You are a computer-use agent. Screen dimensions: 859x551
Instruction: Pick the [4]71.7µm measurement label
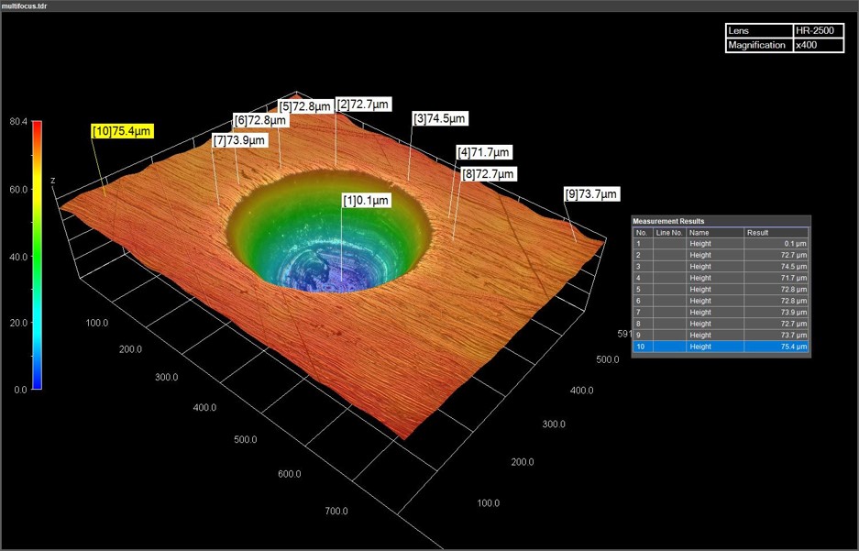[x=483, y=152]
